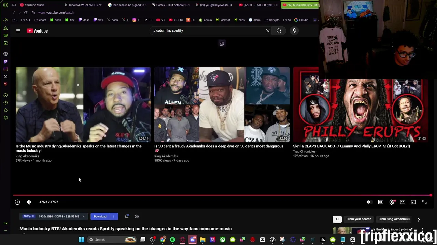Enter full screen mode

[x=424, y=202]
